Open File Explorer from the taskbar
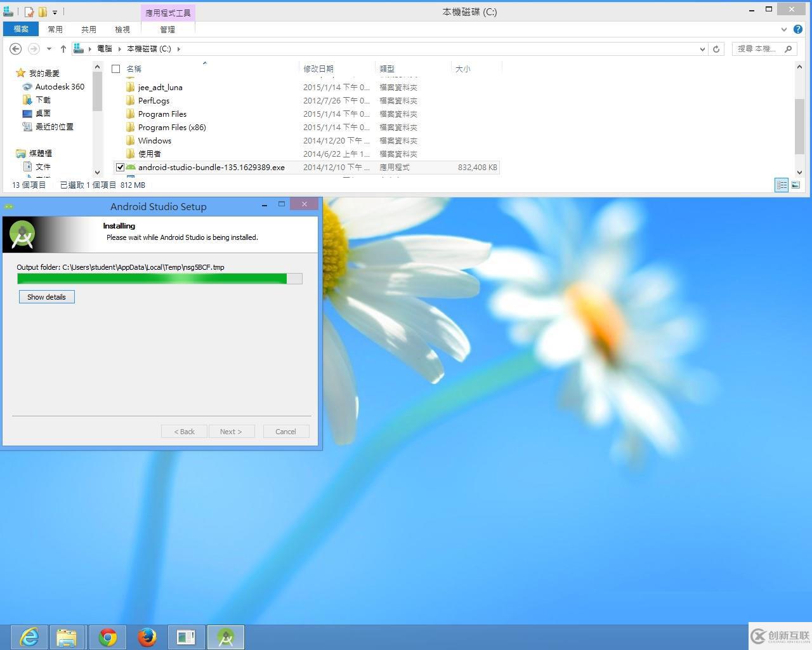Viewport: 812px width, 650px height. (x=67, y=637)
